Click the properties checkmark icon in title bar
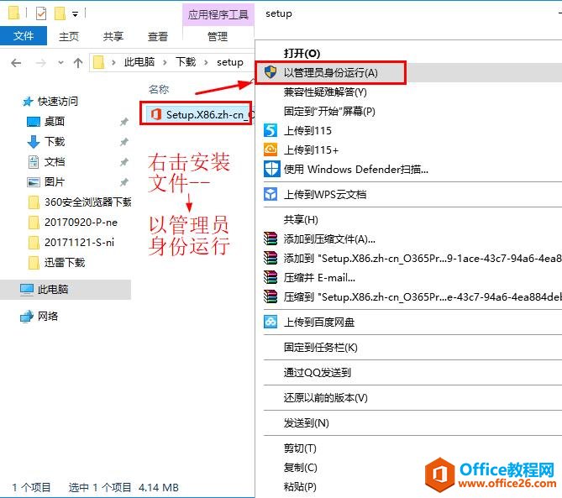This screenshot has height=498, width=562. (x=41, y=13)
